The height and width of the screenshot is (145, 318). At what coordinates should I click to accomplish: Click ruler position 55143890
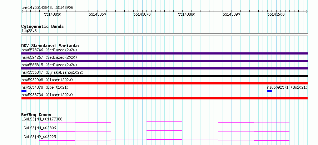231,14
